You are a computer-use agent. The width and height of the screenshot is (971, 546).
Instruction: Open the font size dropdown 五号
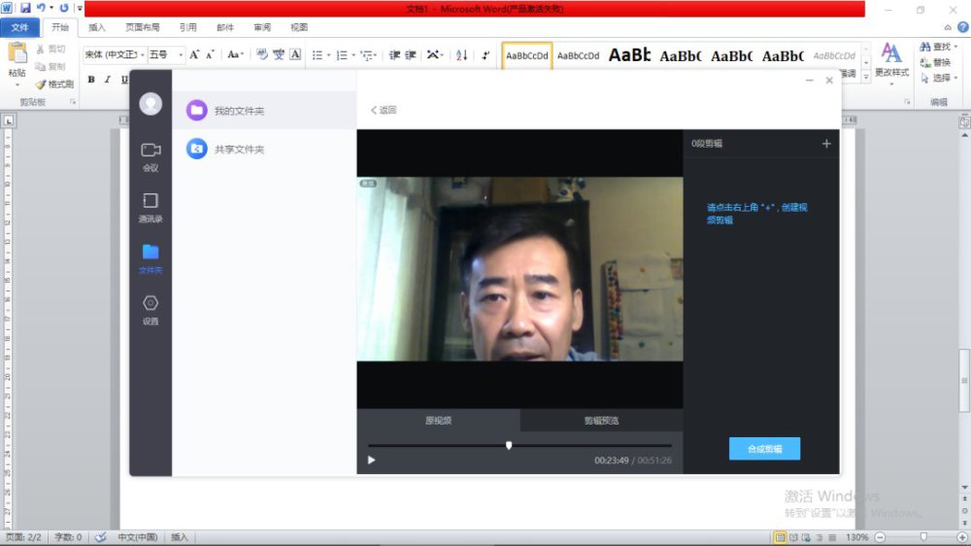tap(181, 55)
